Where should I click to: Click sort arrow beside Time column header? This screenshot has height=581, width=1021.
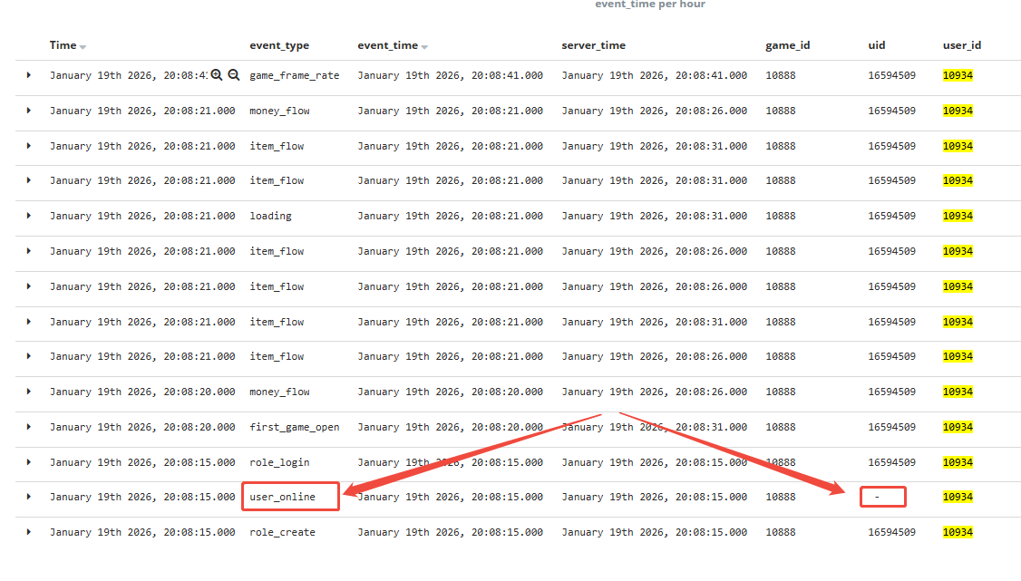[83, 46]
